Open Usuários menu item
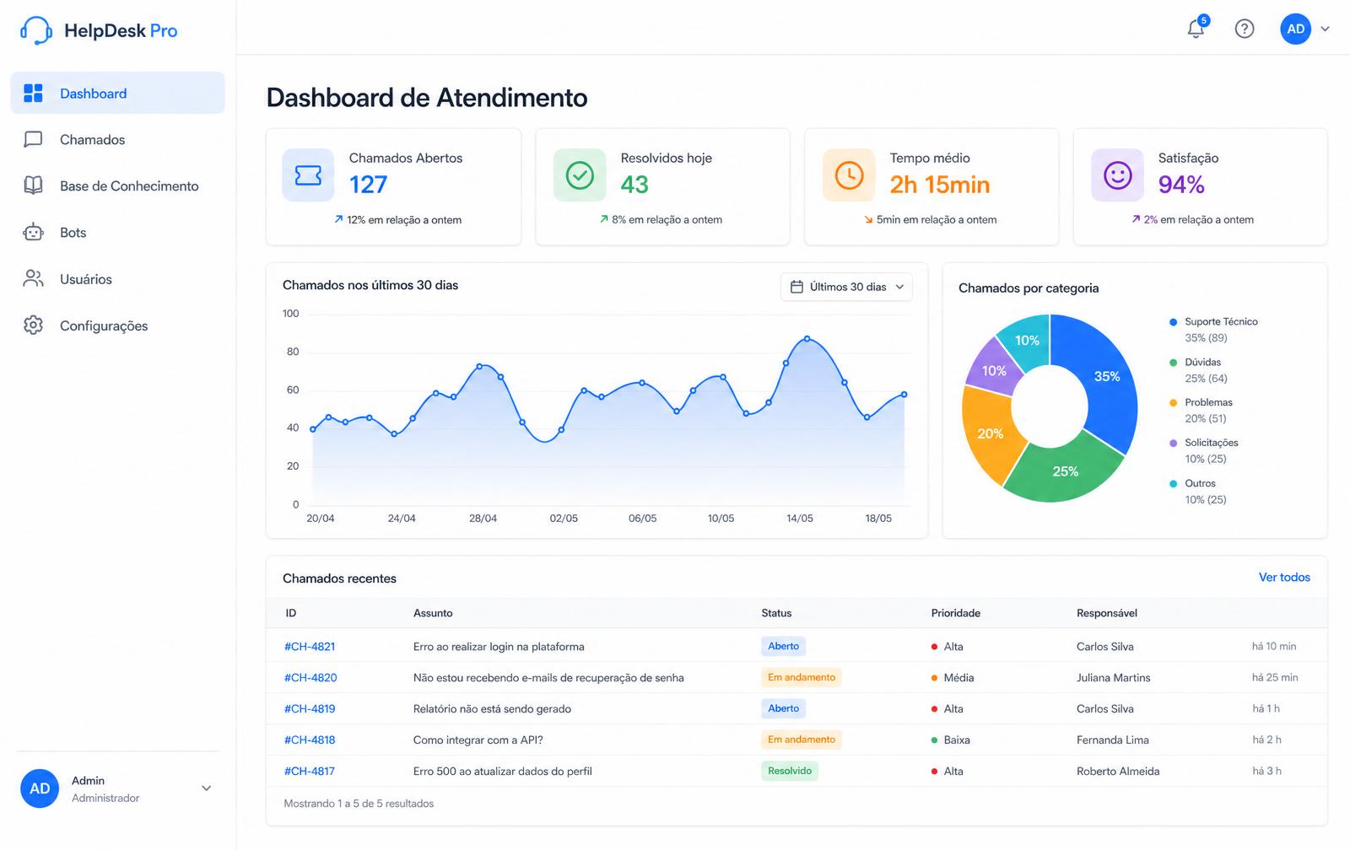Screen dimensions: 1350x850 [117, 279]
